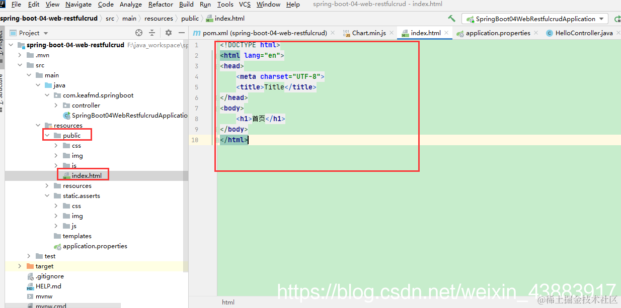This screenshot has height=308, width=621.
Task: Switch to the application.properties tab
Action: (498, 33)
